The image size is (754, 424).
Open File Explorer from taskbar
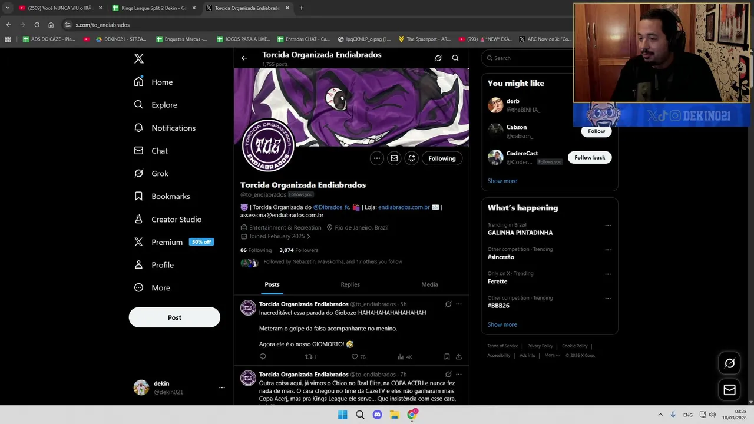coord(394,415)
